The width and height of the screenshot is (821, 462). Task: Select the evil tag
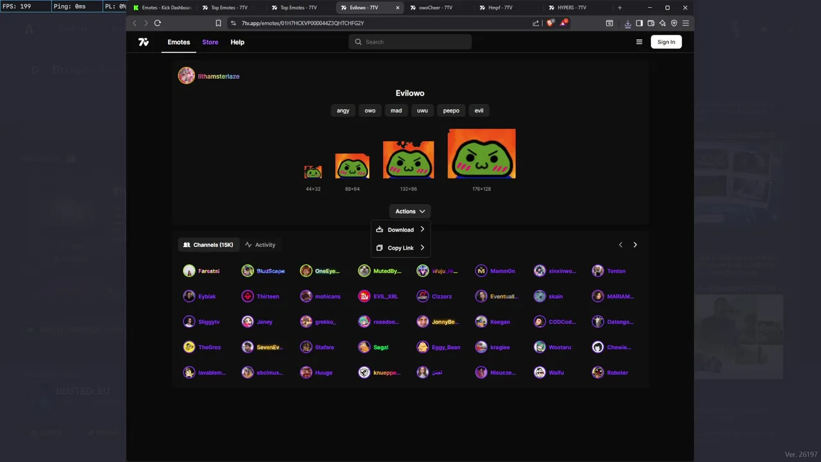click(x=479, y=110)
